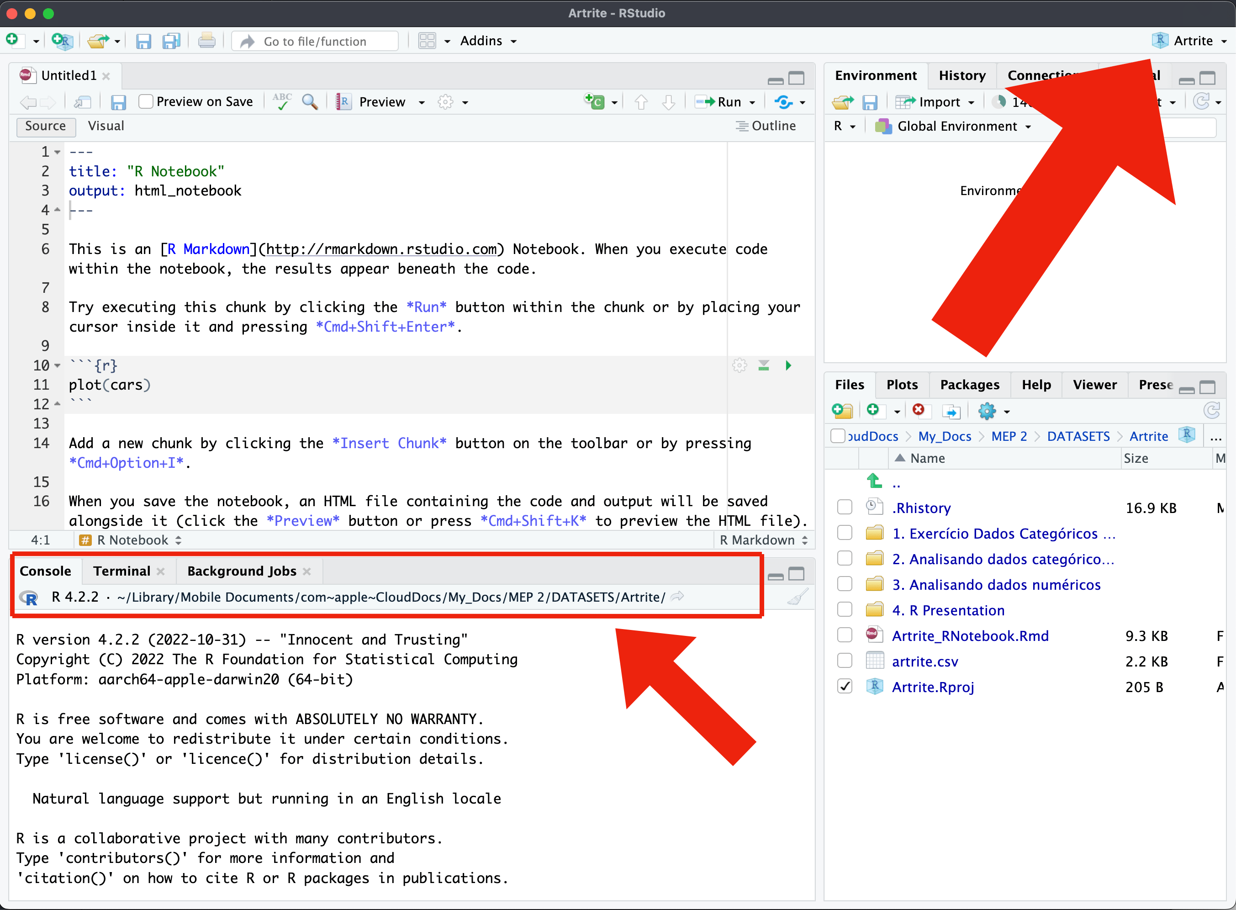Click run all chunks above icon

(x=763, y=365)
